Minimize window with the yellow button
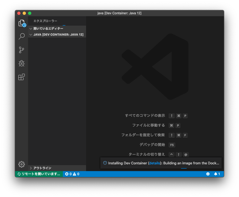Image resolution: width=239 pixels, height=197 pixels. 24,13
